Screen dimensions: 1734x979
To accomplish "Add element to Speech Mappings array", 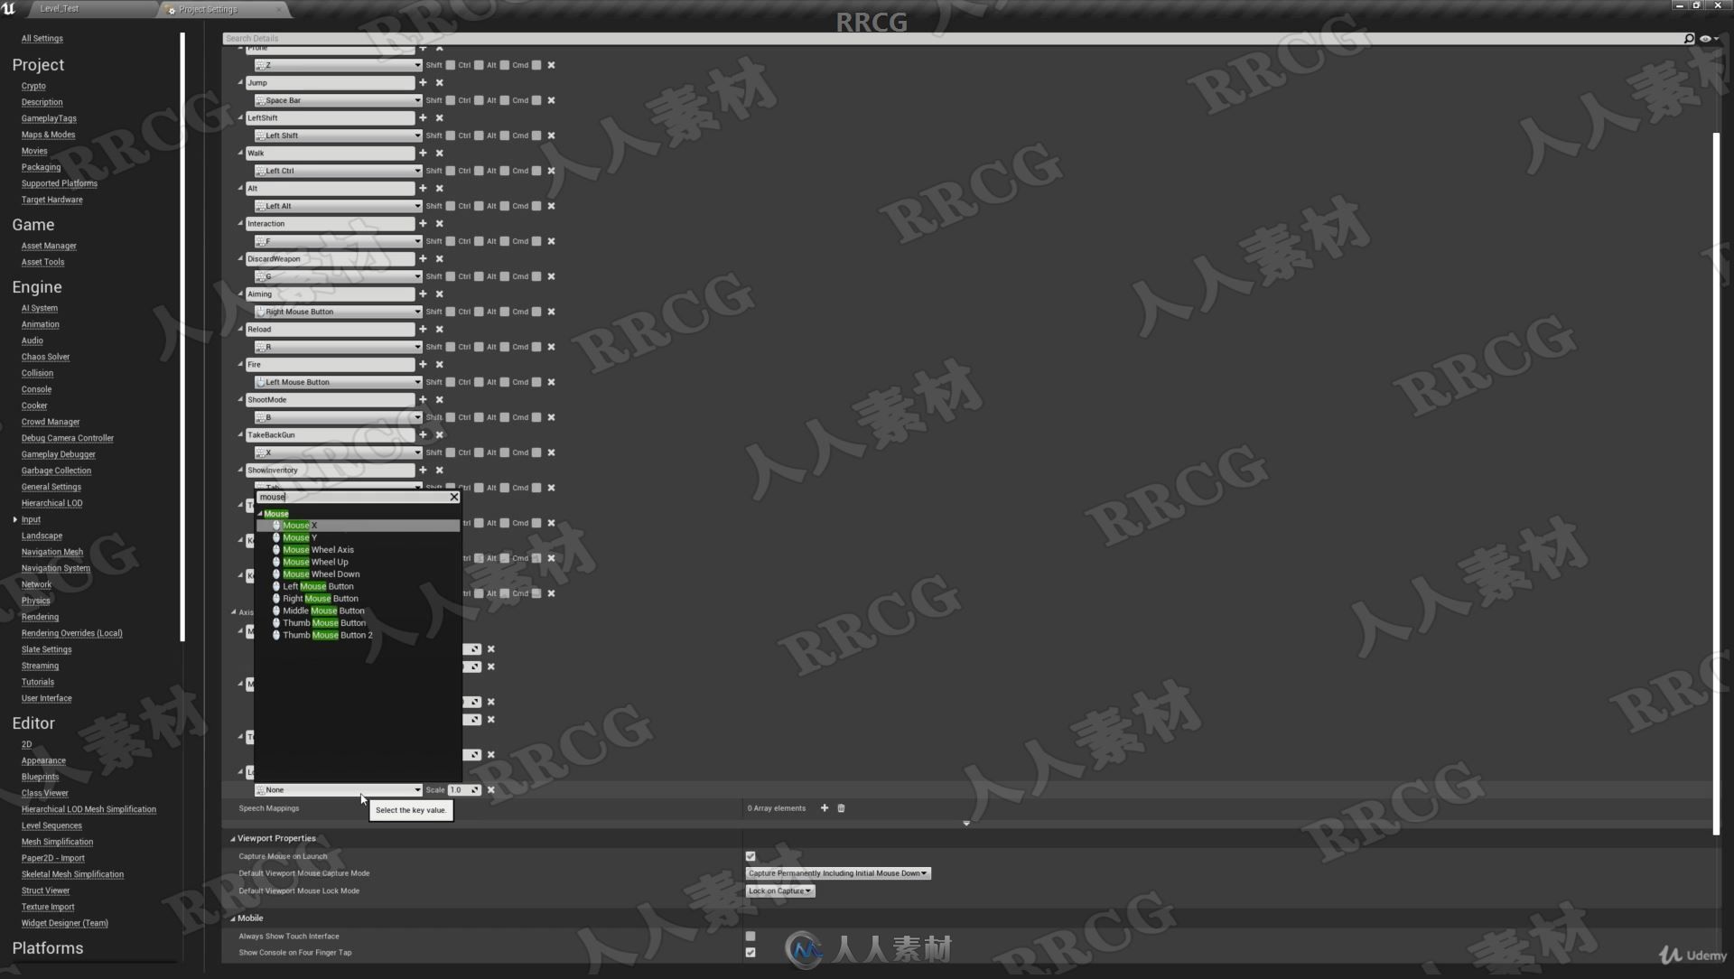I will pos(824,808).
